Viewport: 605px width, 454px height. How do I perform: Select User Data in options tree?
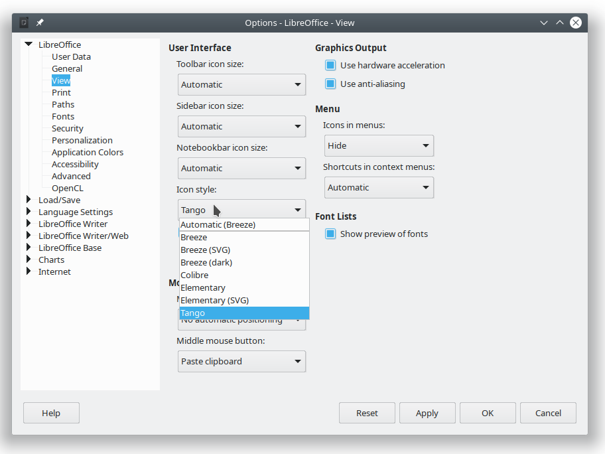(72, 57)
